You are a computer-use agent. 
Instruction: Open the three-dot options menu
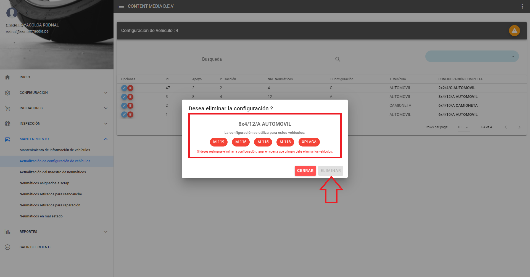[522, 6]
